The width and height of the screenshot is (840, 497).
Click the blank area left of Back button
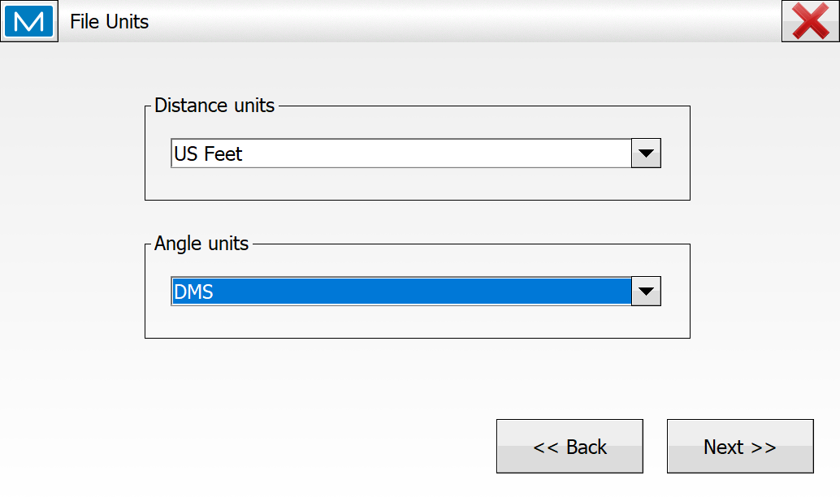[284, 447]
